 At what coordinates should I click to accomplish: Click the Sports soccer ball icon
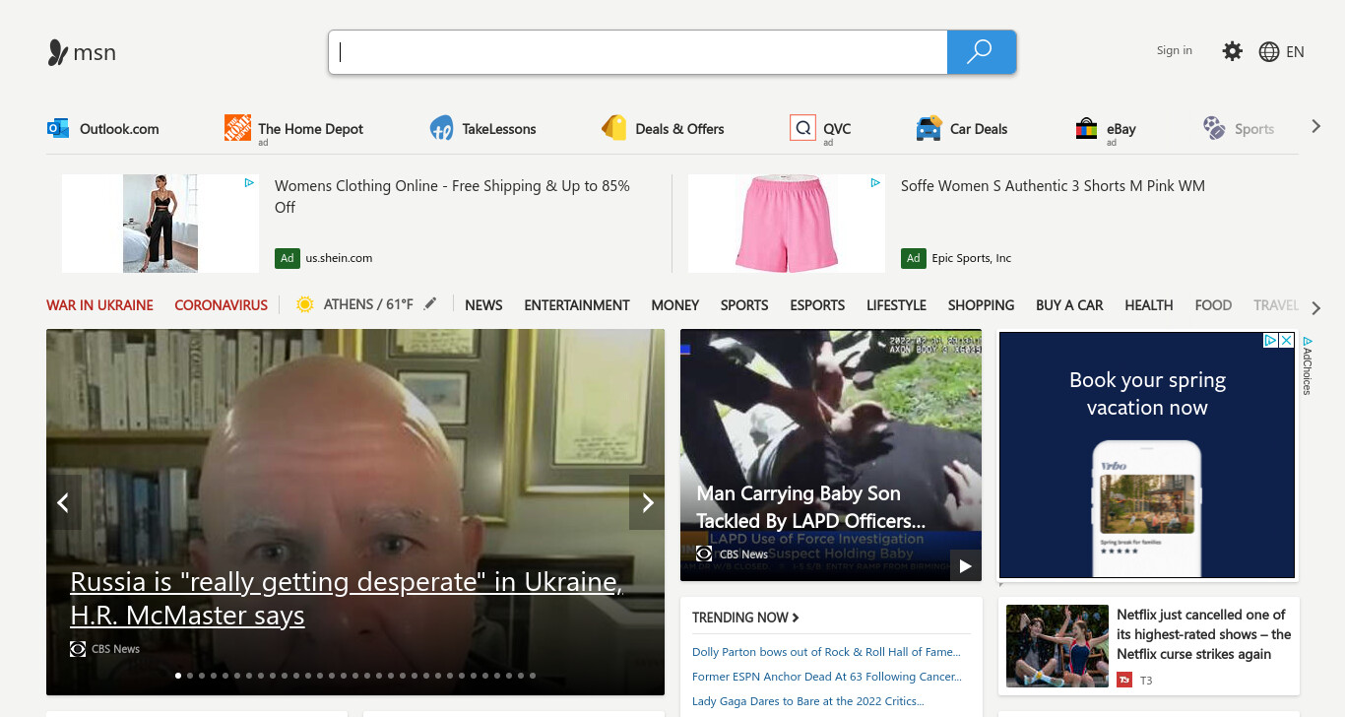coord(1214,128)
